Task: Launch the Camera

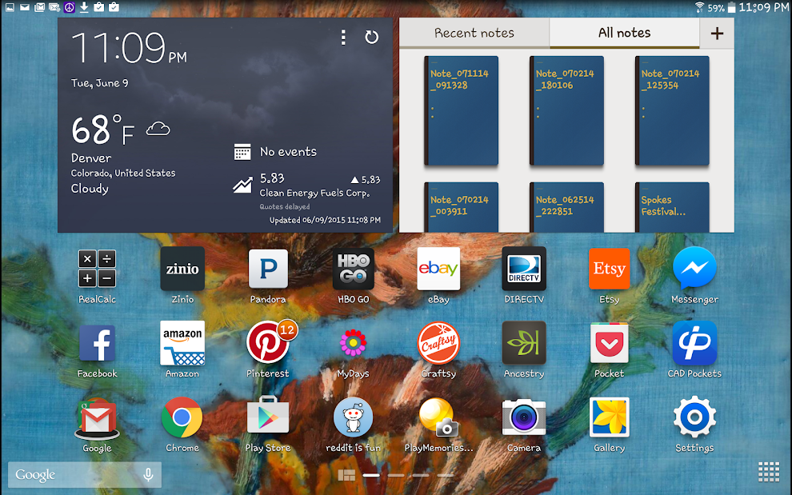Action: [x=524, y=417]
